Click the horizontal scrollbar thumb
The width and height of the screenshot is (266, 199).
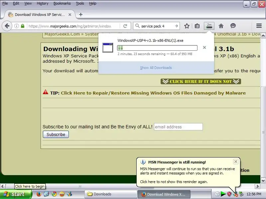[80, 186]
